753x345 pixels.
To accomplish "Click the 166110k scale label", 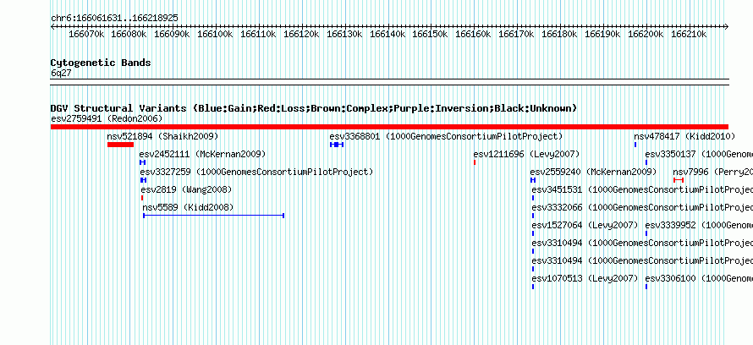I will (x=258, y=34).
